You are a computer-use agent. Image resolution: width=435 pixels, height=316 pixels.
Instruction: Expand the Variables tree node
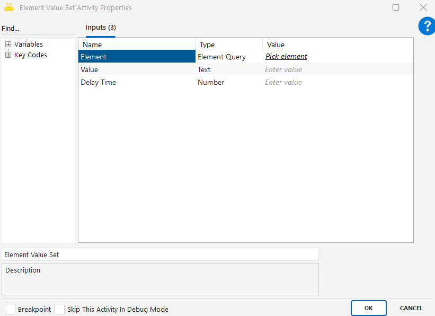point(8,45)
